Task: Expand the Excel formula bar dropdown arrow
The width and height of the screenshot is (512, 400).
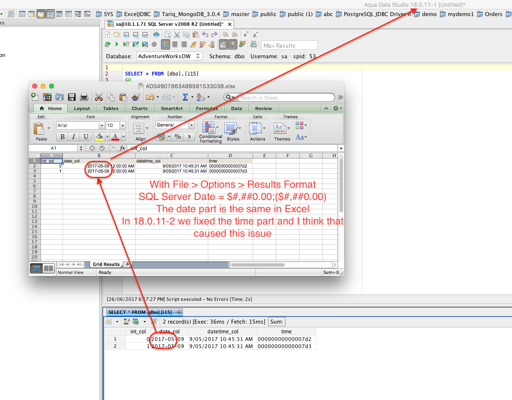Action: pos(341,148)
